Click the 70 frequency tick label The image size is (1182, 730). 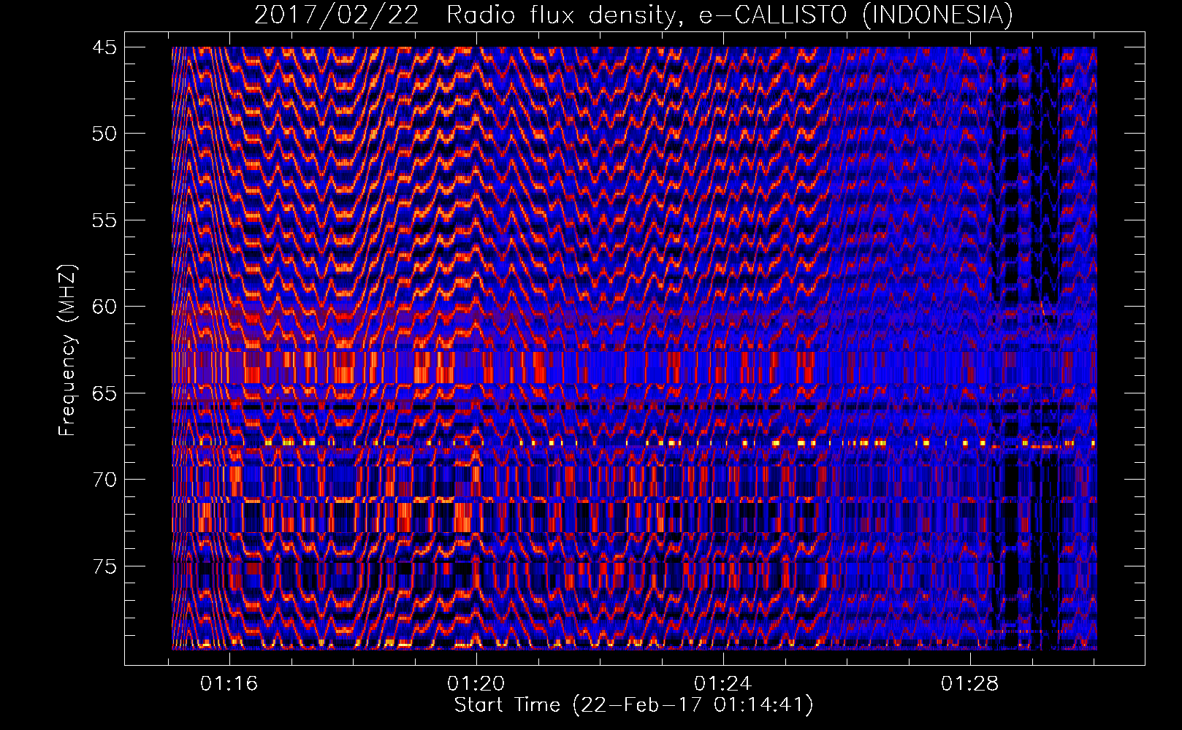tap(104, 480)
